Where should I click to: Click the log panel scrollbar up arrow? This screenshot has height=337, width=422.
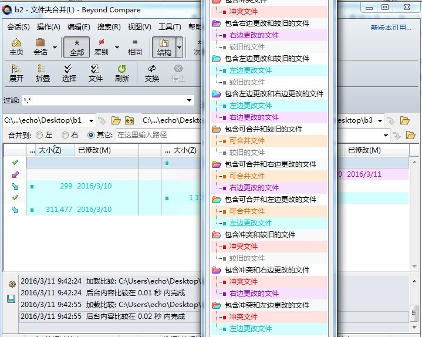point(414,281)
